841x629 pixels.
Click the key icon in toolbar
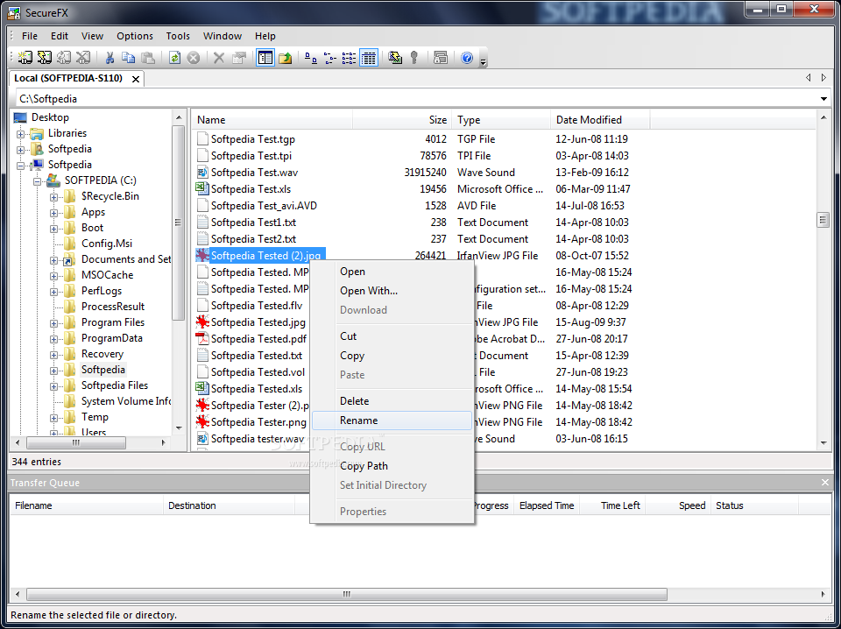click(x=414, y=58)
